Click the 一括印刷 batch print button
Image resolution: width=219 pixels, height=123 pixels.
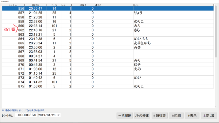[125, 116]
